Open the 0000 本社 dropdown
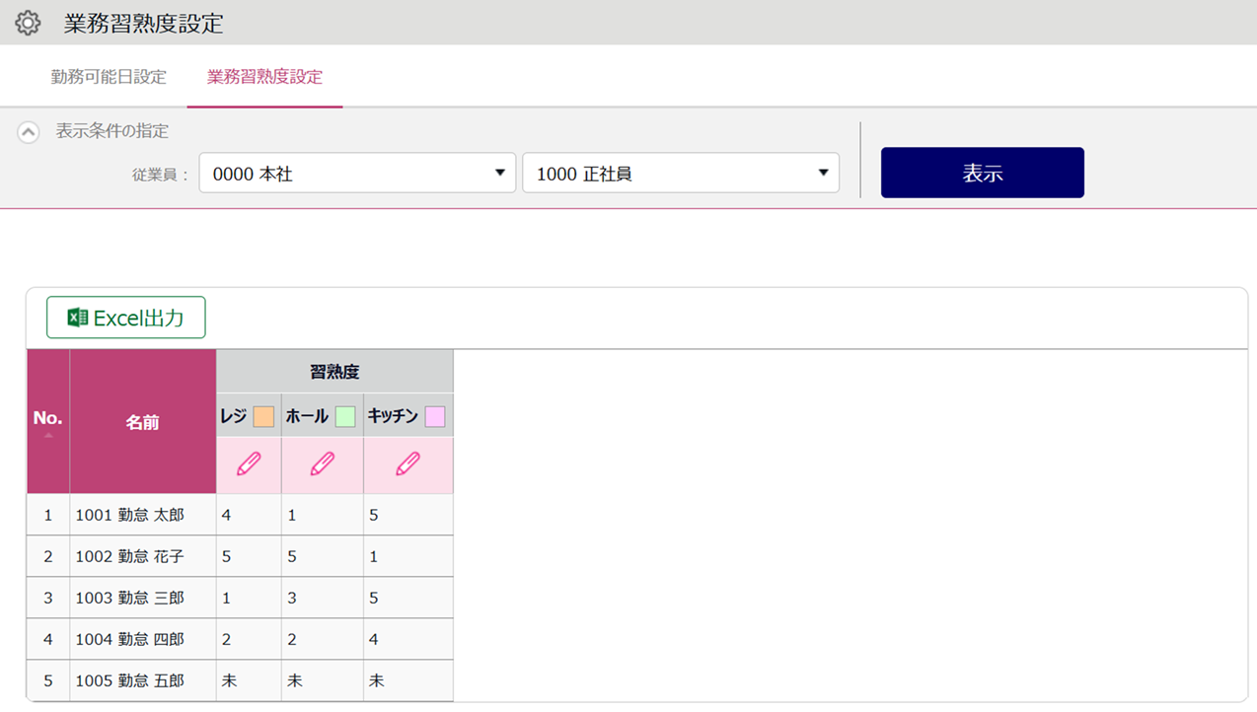1257x712 pixels. (357, 174)
